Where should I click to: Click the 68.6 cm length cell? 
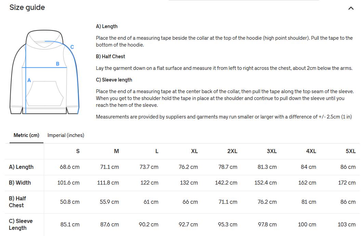pyautogui.click(x=69, y=167)
